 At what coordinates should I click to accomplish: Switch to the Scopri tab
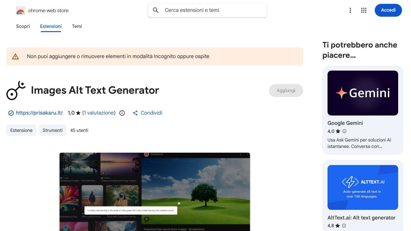coord(23,26)
